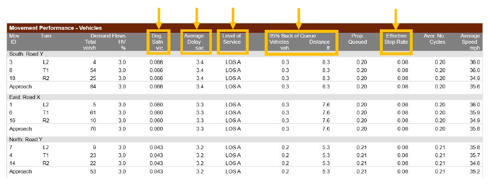Select the Effective Stop Rate header
488x185 pixels.
pos(396,42)
